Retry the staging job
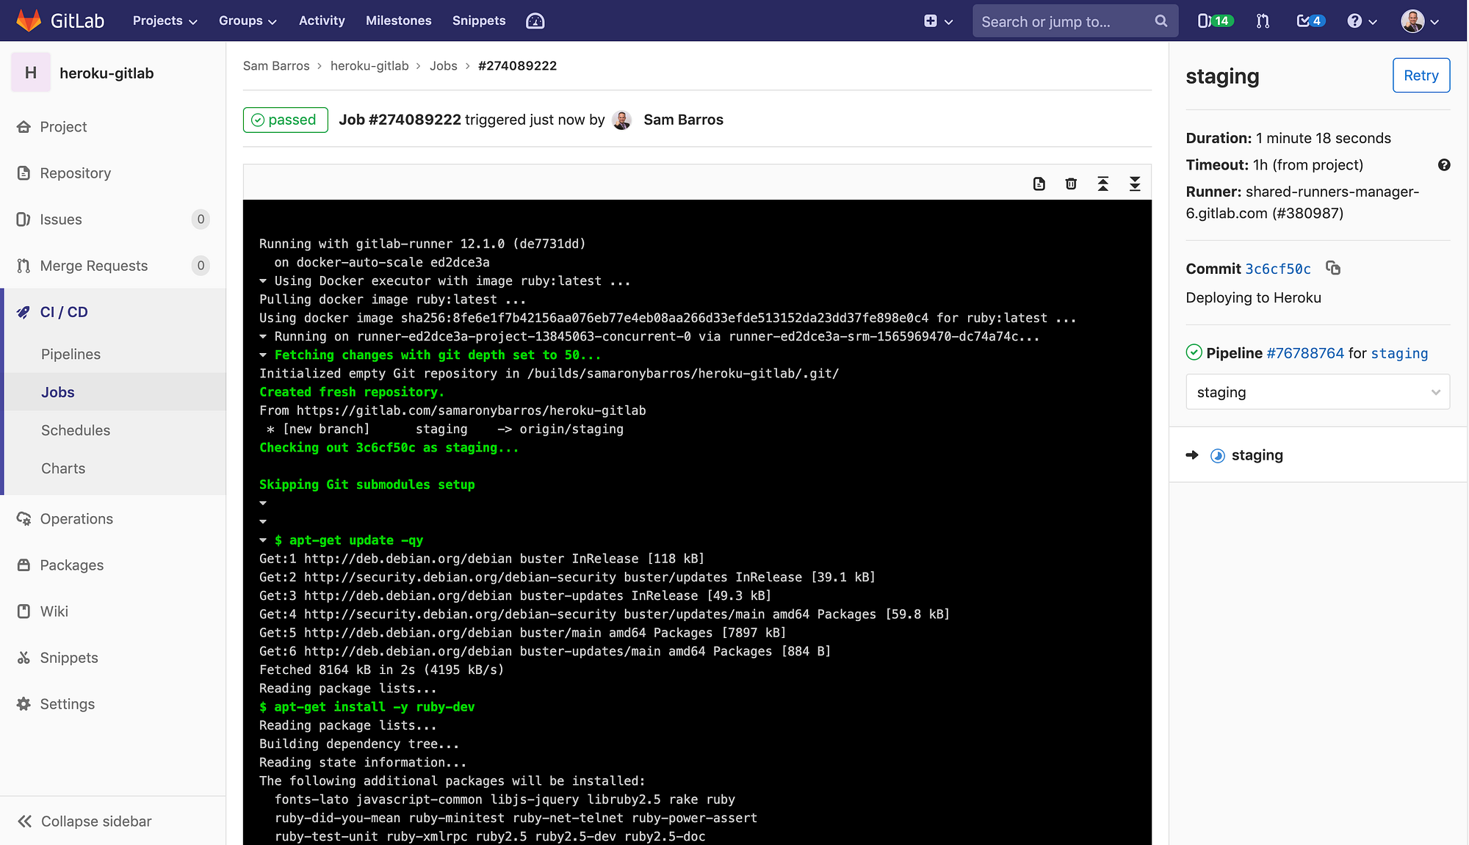This screenshot has height=845, width=1469. [x=1421, y=75]
